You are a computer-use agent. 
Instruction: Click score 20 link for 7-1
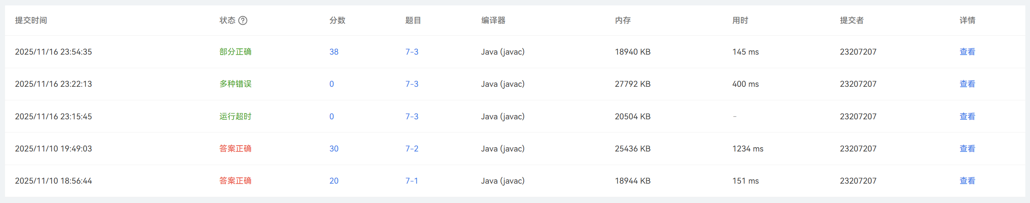[334, 181]
